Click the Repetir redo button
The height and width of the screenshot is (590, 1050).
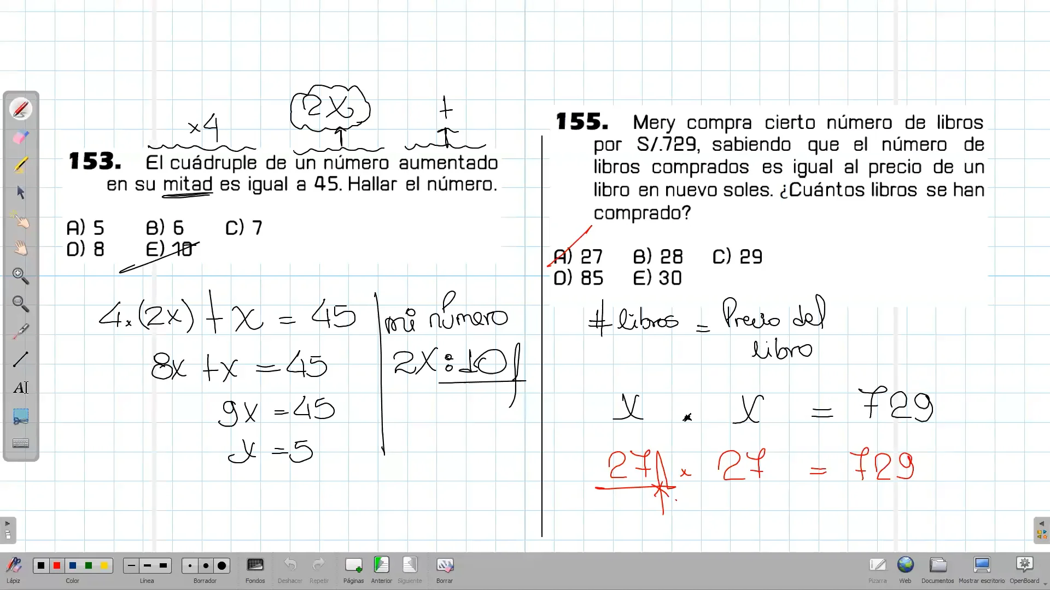click(319, 570)
